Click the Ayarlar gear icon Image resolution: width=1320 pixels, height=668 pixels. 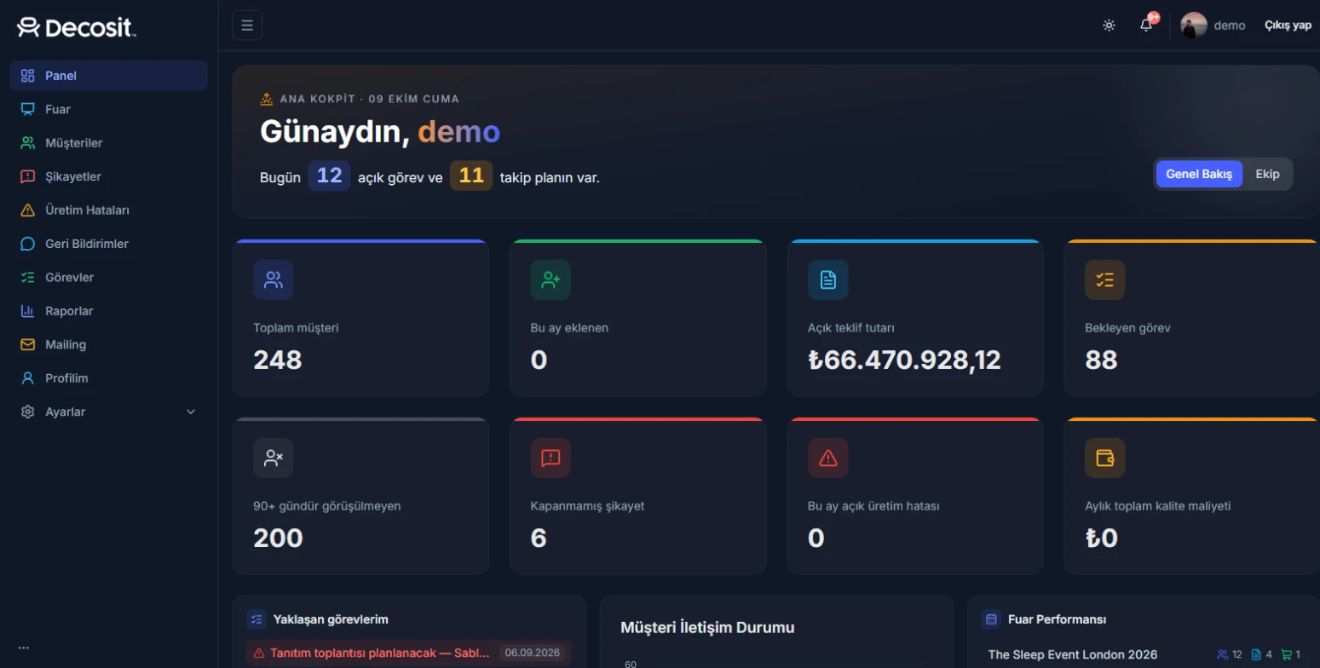click(28, 412)
